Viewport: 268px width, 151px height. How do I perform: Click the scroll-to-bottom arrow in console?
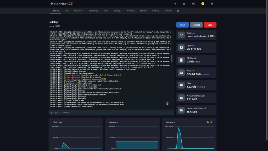[167, 104]
